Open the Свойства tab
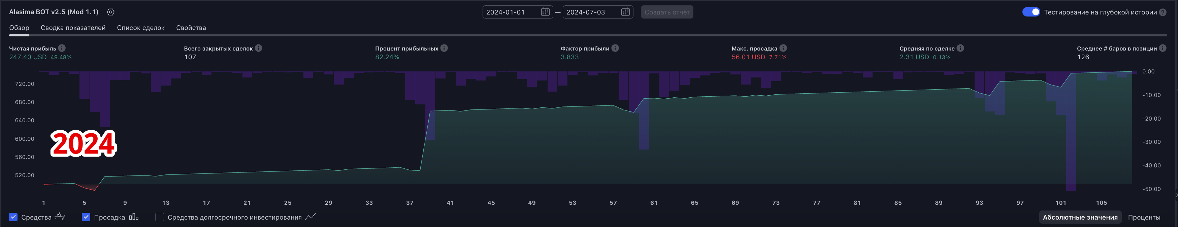 pyautogui.click(x=191, y=28)
